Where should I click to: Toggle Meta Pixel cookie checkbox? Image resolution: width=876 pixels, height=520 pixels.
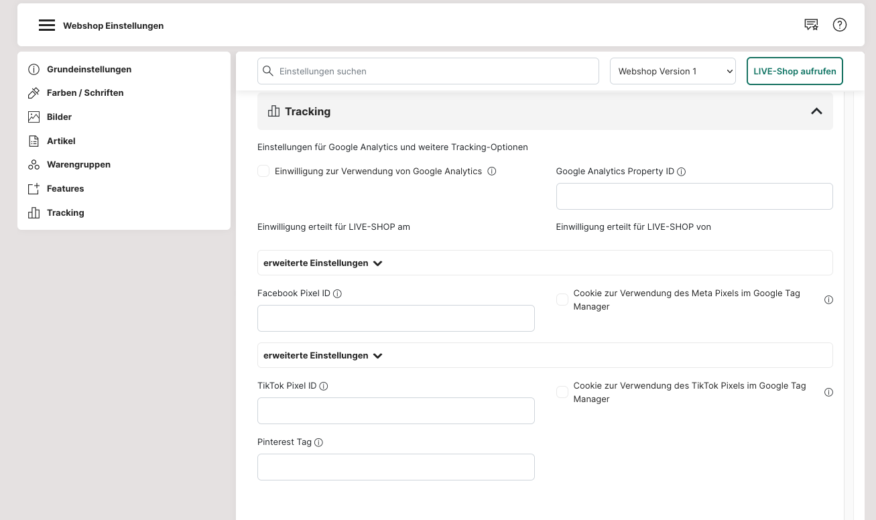pyautogui.click(x=562, y=300)
